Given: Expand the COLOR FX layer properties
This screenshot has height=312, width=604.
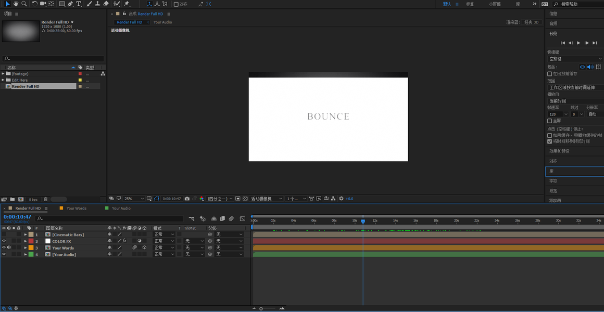Looking at the screenshot, I should point(26,241).
